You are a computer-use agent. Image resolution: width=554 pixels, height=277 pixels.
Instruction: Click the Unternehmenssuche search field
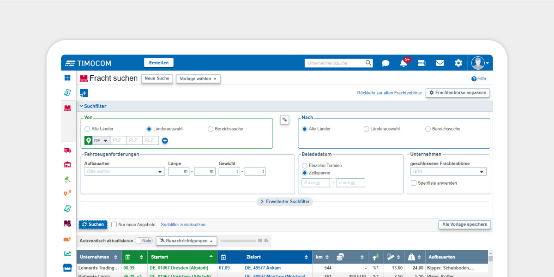(x=336, y=63)
